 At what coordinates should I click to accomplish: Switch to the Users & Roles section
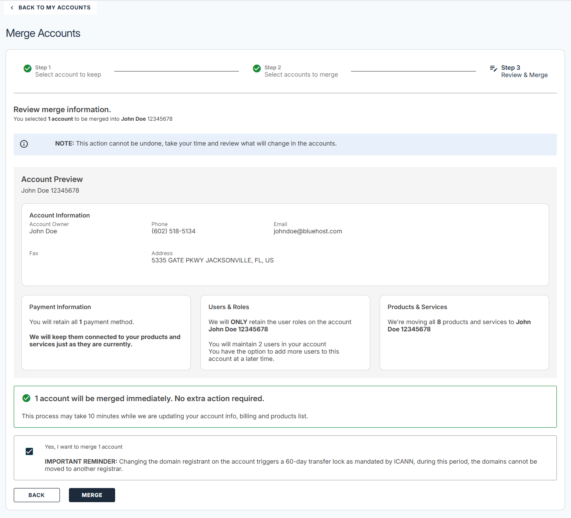[x=285, y=332]
